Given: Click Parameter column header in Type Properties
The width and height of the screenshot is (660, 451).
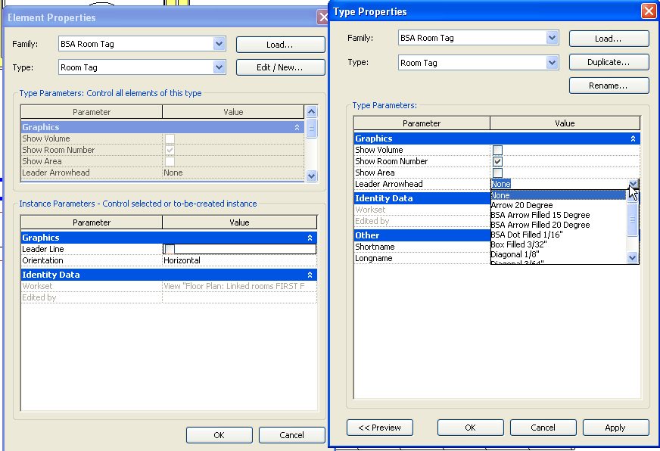Looking at the screenshot, I should pos(422,123).
